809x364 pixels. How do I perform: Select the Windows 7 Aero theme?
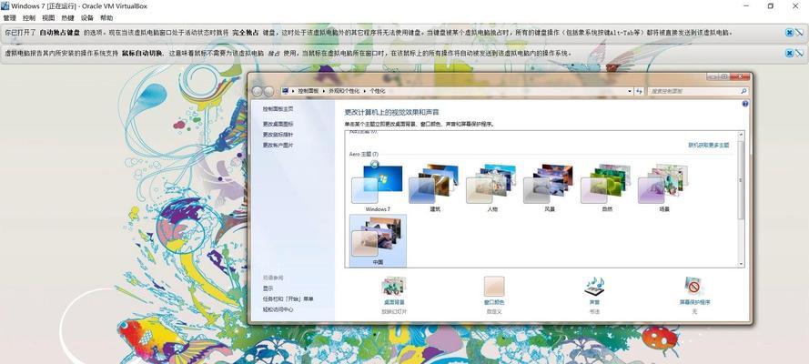point(377,186)
